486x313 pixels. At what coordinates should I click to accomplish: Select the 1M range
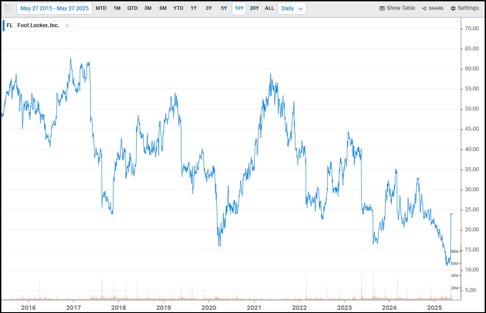(x=117, y=8)
